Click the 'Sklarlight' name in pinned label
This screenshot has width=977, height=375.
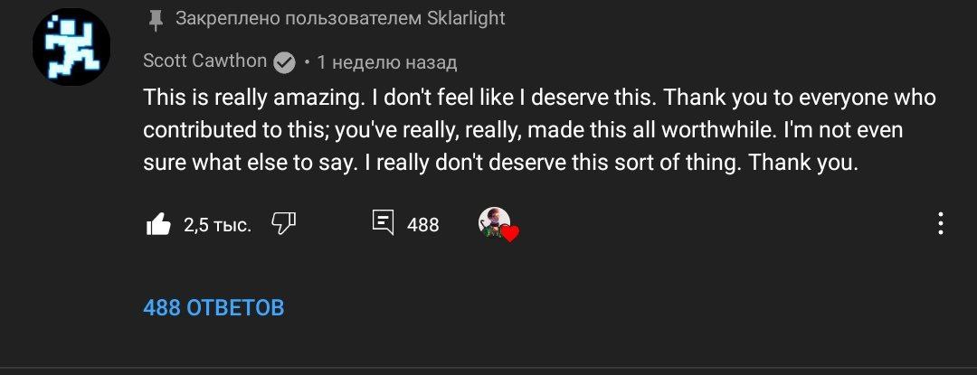click(467, 18)
